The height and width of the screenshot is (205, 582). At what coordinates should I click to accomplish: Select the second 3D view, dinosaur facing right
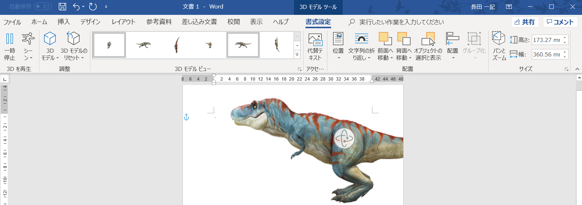coord(143,45)
